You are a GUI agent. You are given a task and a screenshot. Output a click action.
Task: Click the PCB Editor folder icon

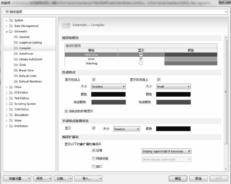11,93
